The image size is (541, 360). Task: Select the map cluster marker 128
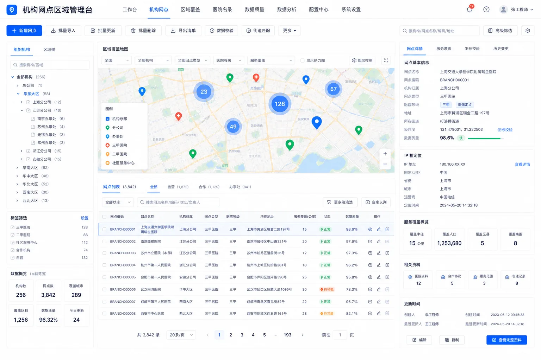(280, 104)
